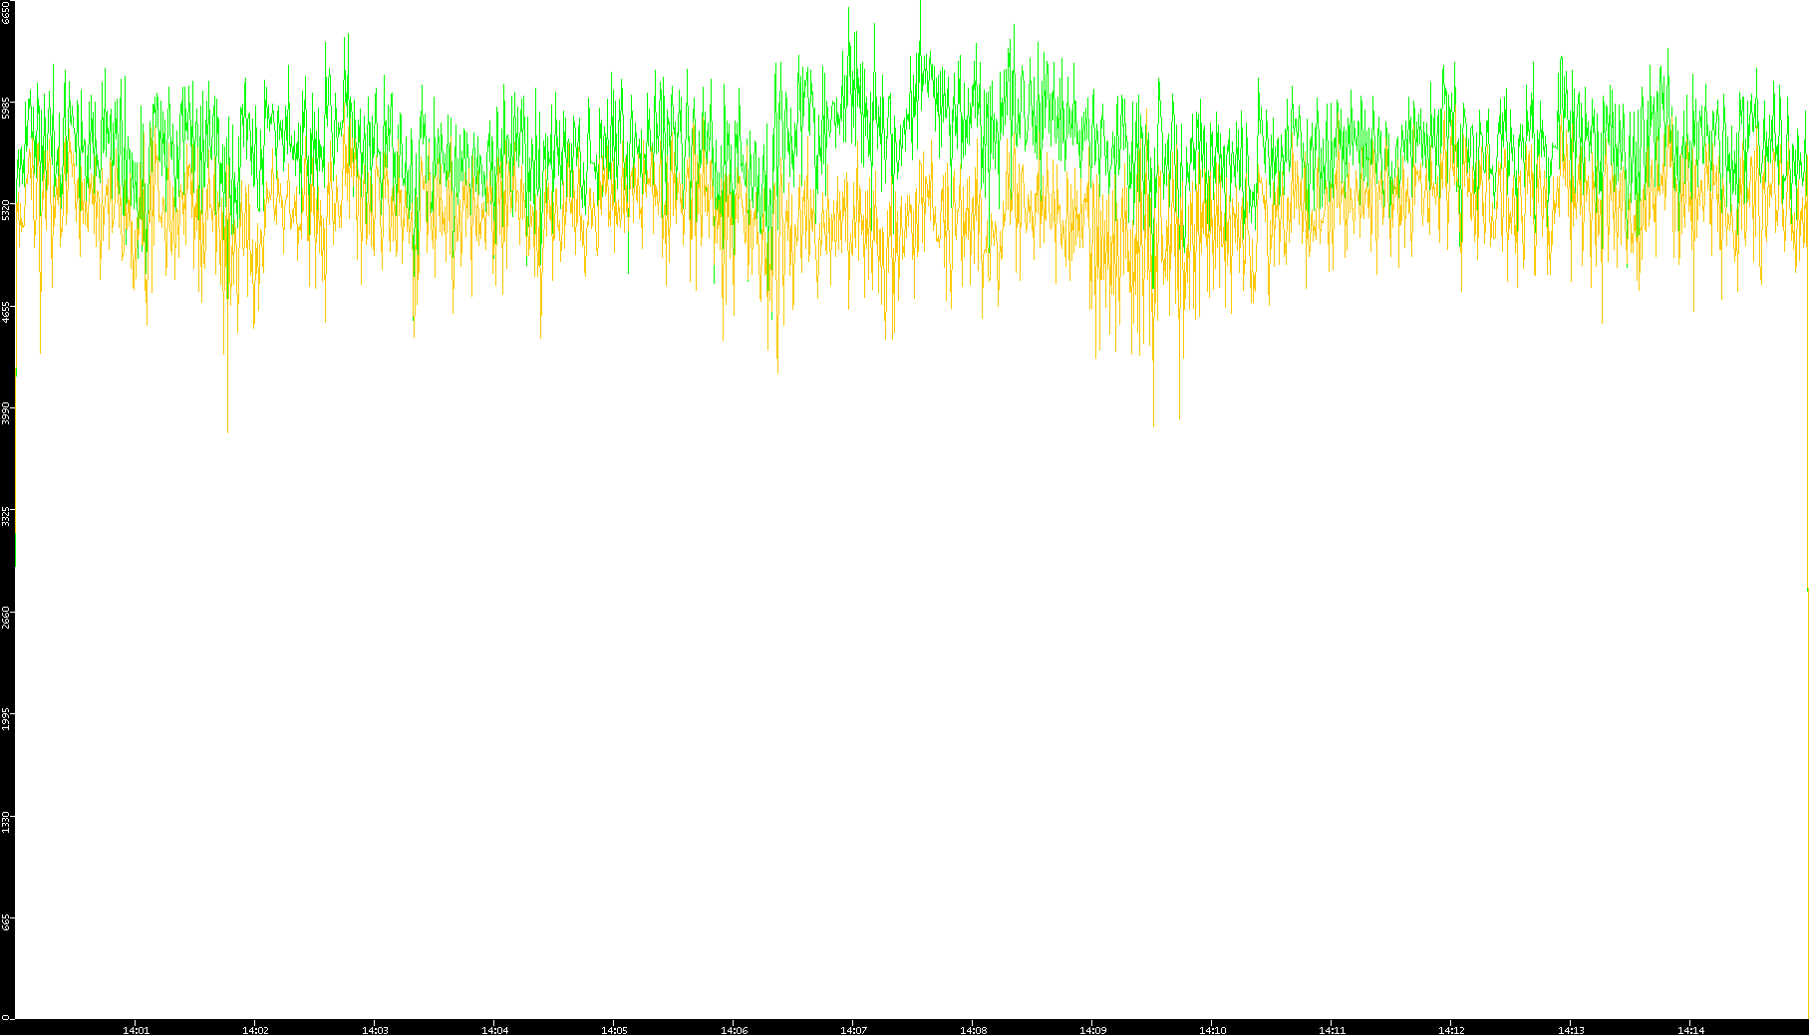The height and width of the screenshot is (1035, 1809).
Task: Click the 14:01 time axis label
Action: [x=136, y=1030]
